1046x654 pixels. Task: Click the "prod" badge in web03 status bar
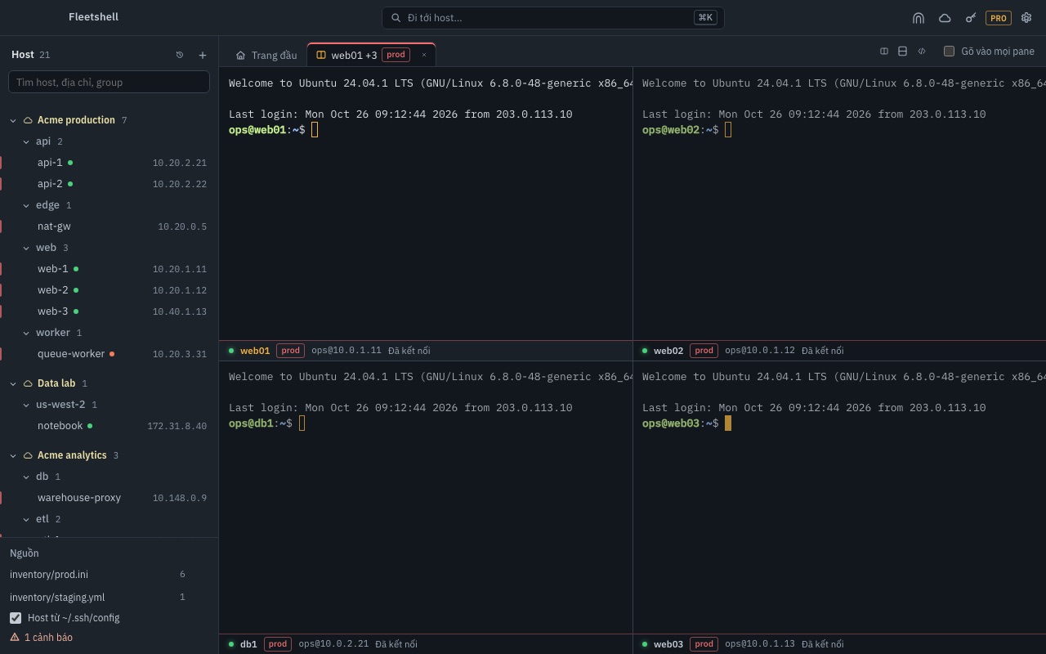click(704, 644)
